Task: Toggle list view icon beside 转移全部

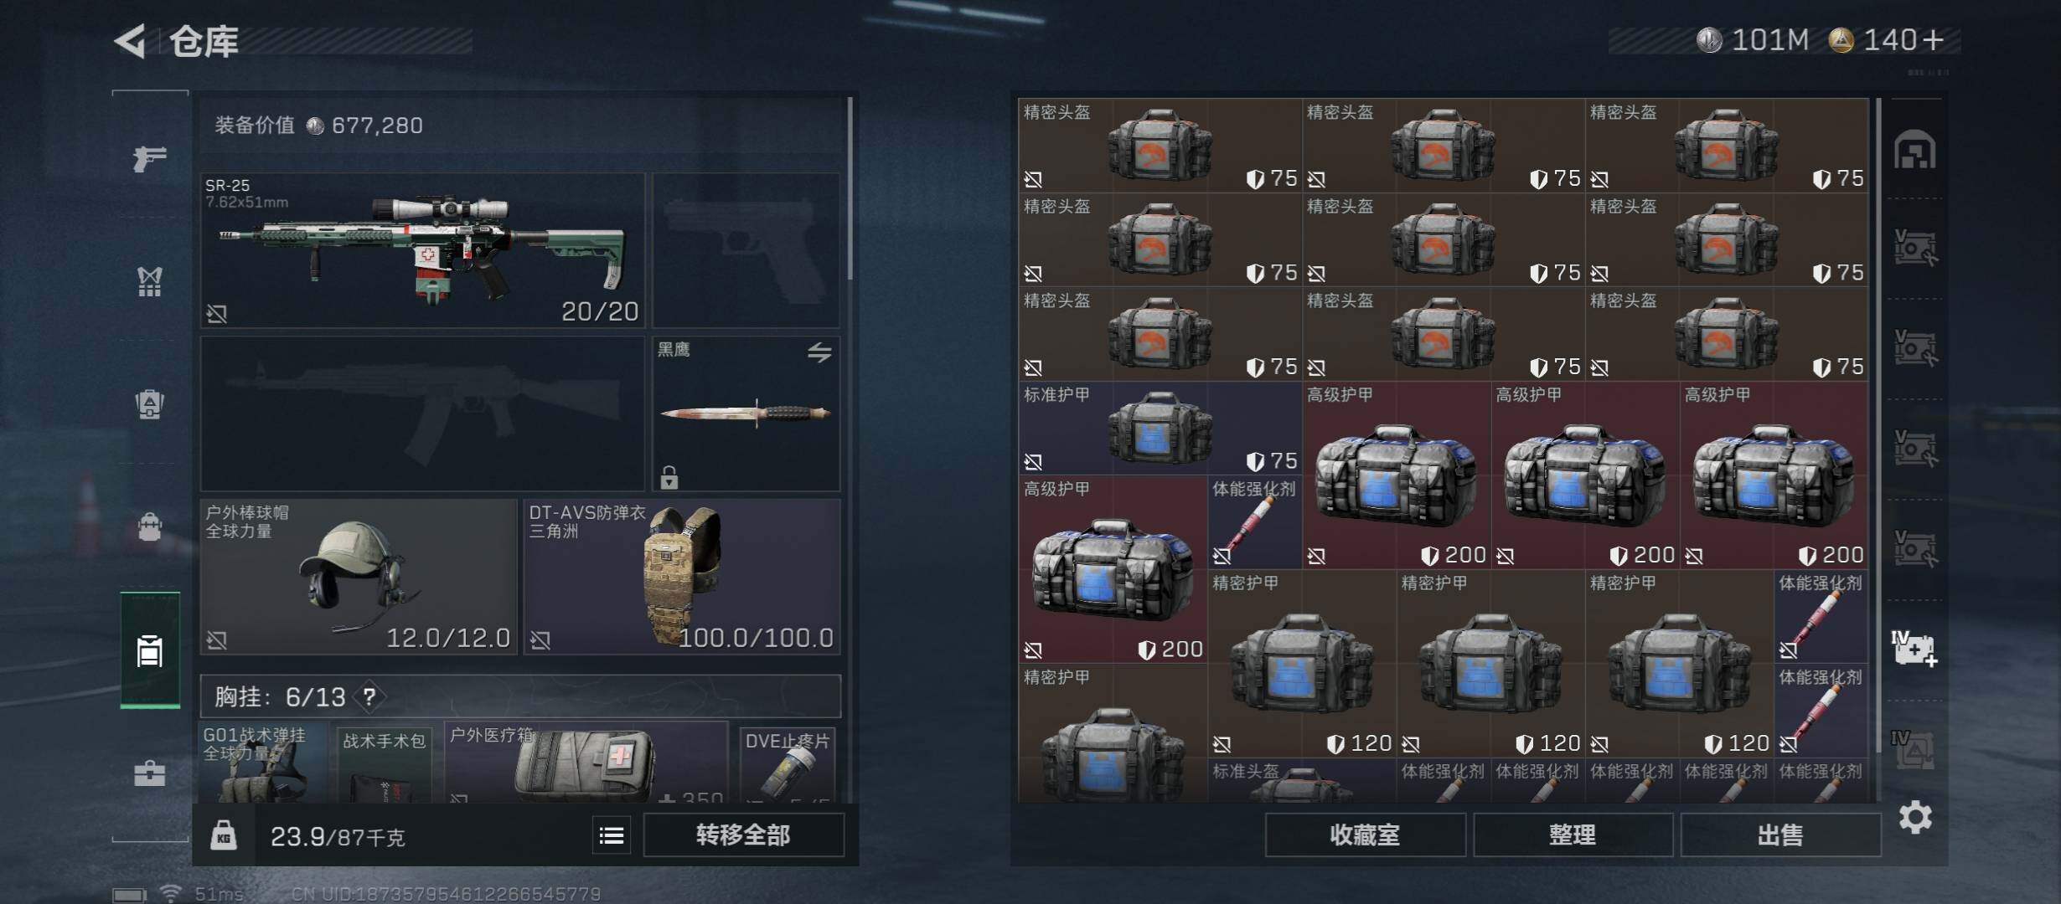Action: pos(612,835)
